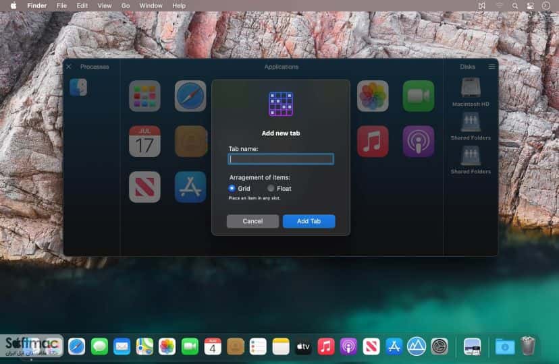Open Music from the Dock
This screenshot has height=364, width=559.
(326, 346)
